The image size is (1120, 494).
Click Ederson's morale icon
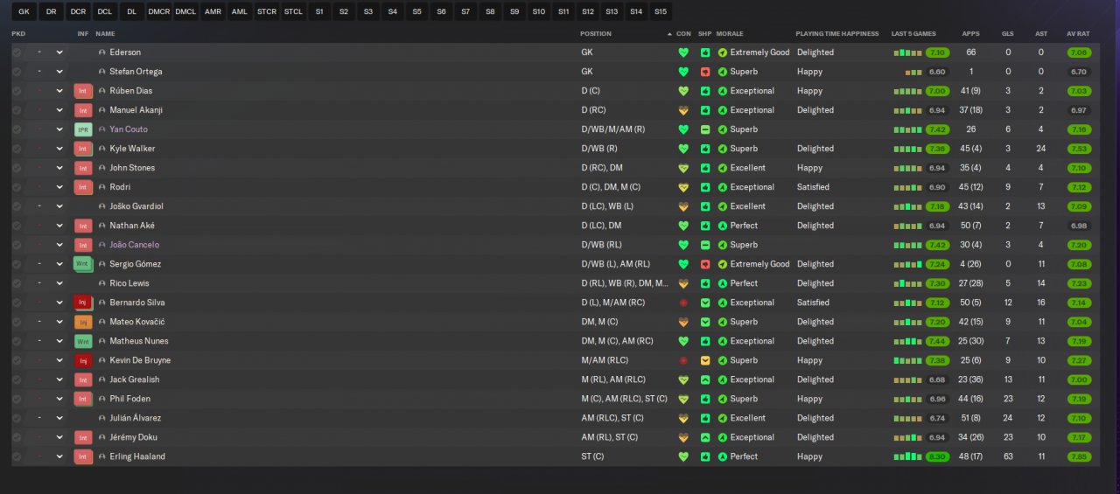coord(723,52)
